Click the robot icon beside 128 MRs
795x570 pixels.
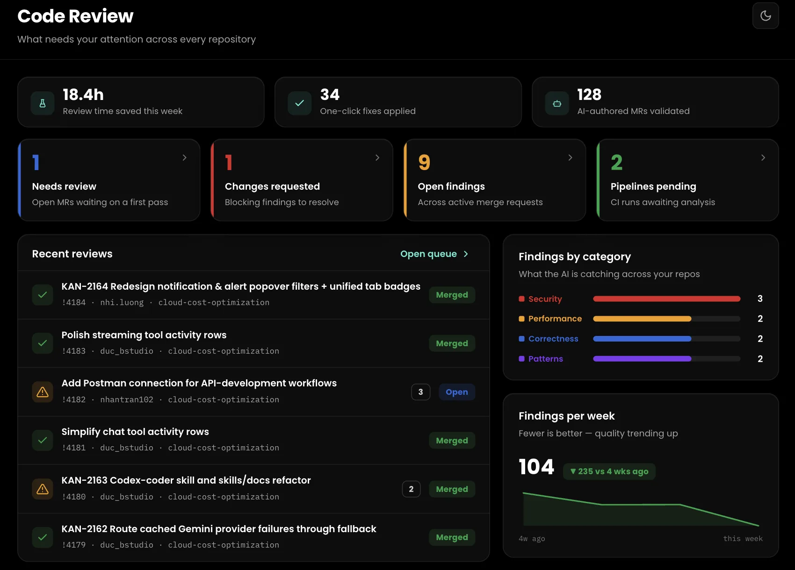(557, 103)
